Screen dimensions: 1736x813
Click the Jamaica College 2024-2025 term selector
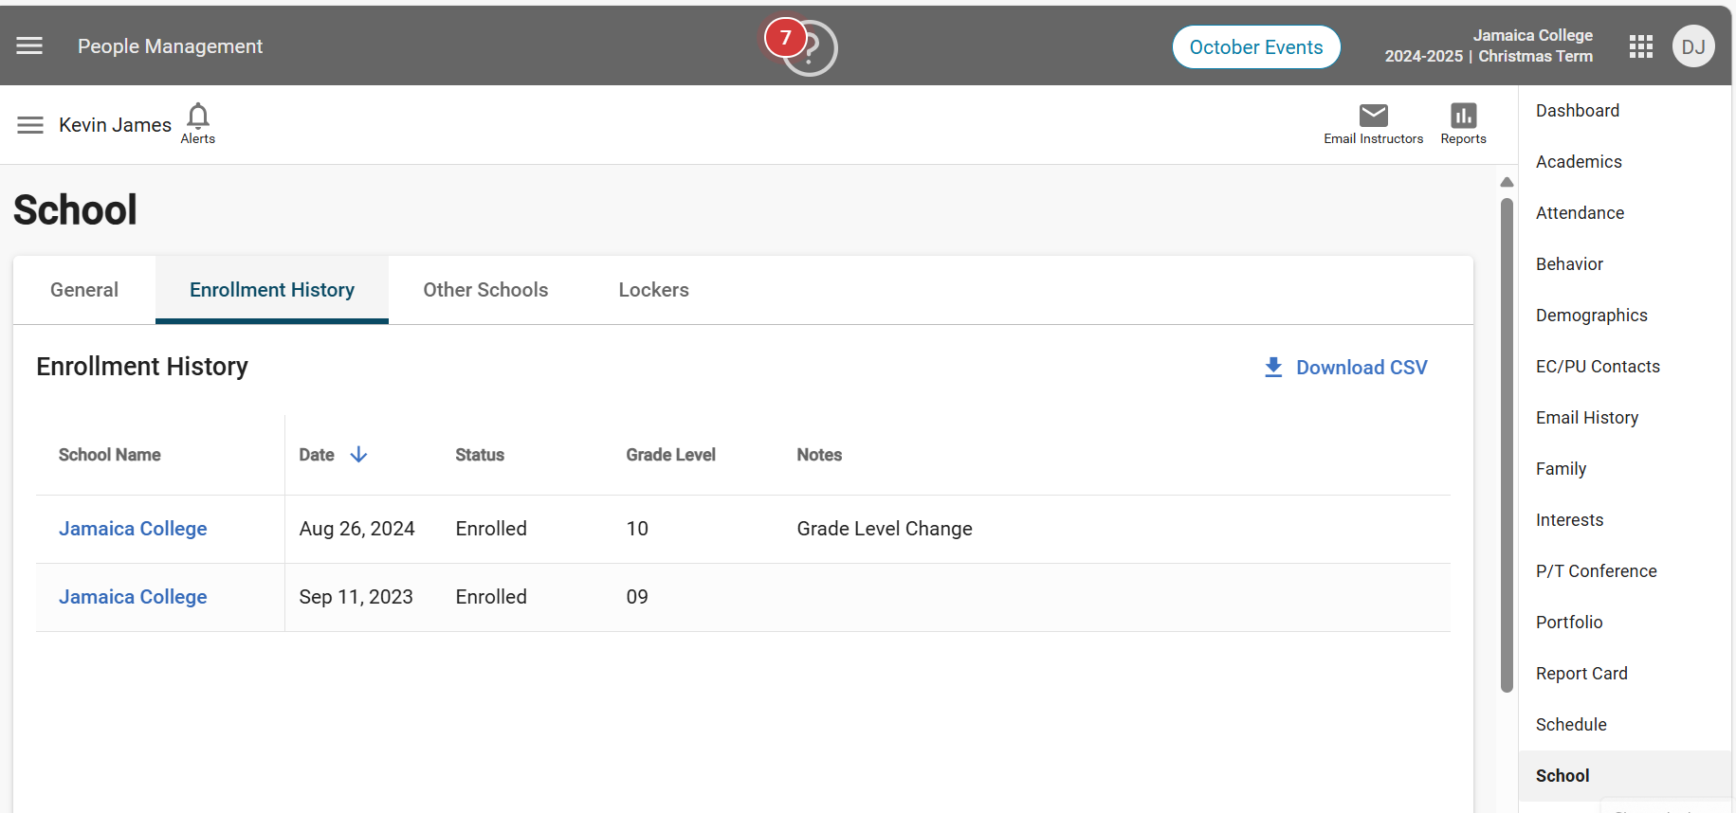1489,45
